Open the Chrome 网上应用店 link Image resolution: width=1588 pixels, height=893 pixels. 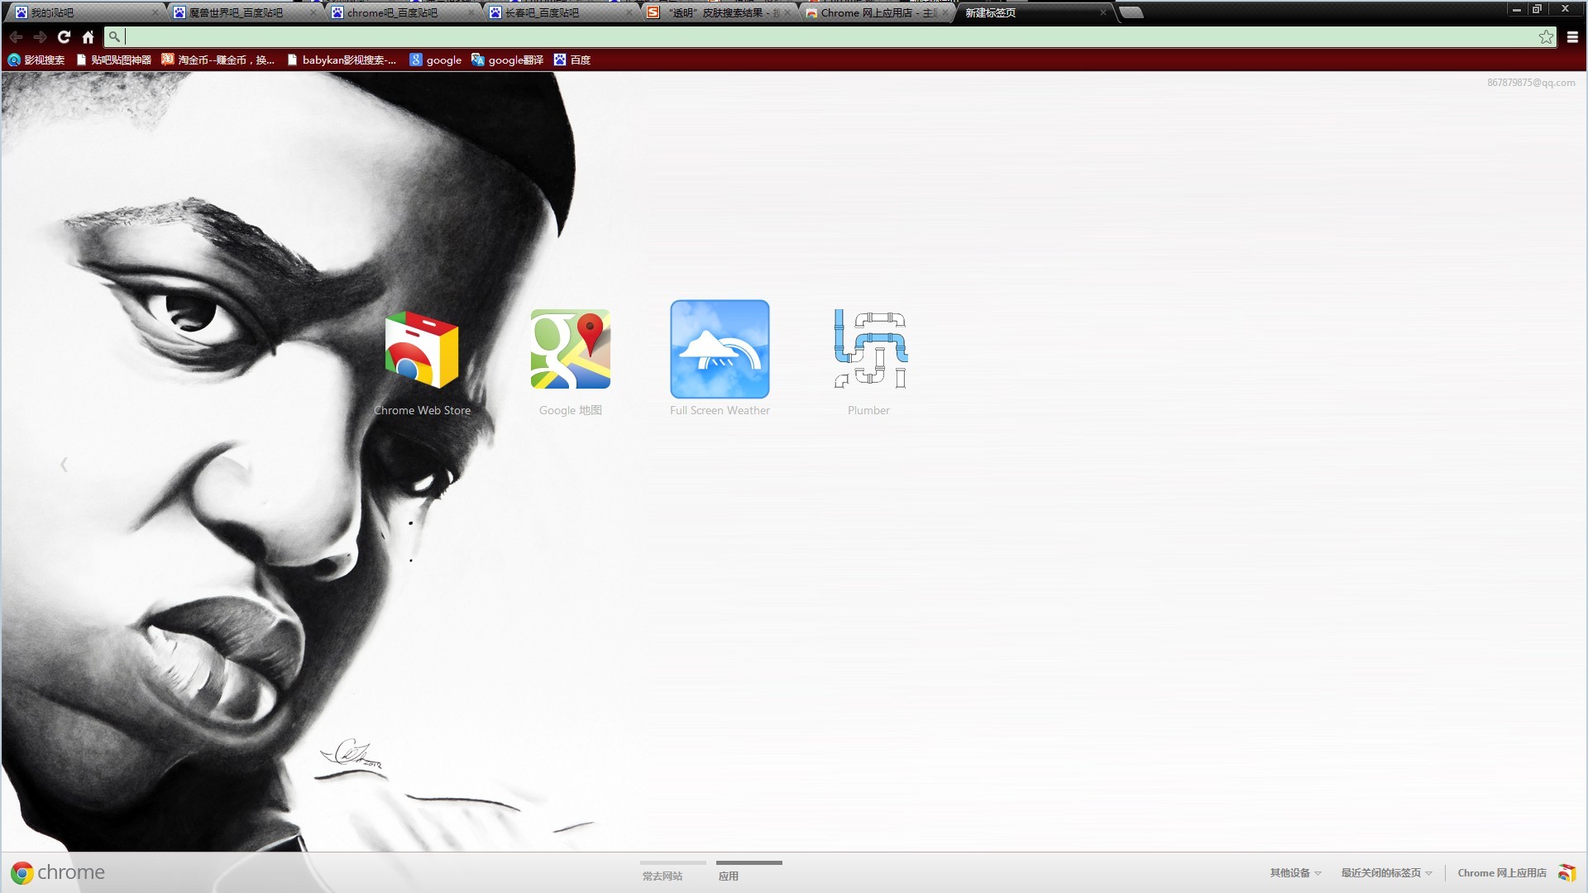coord(1502,873)
